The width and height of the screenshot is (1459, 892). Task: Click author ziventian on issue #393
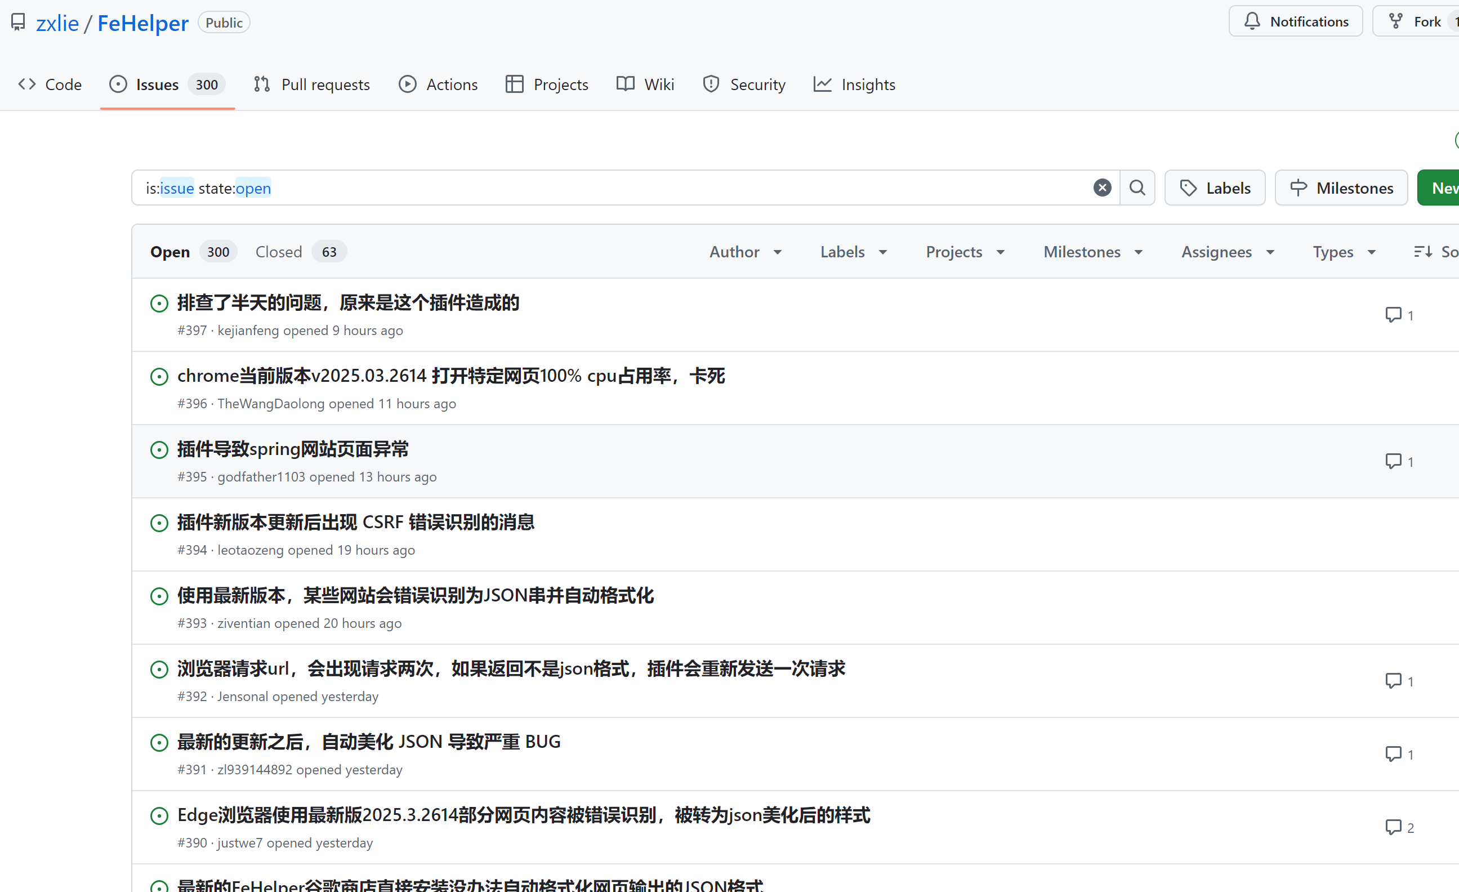(x=243, y=623)
